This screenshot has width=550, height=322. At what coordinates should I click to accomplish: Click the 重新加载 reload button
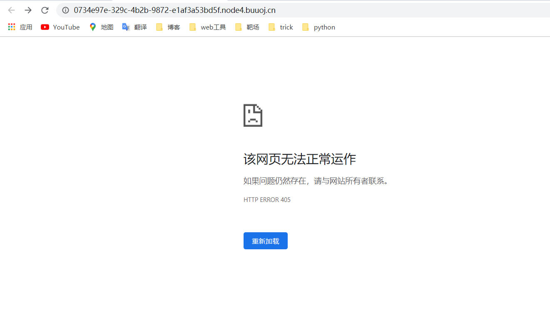(x=265, y=241)
